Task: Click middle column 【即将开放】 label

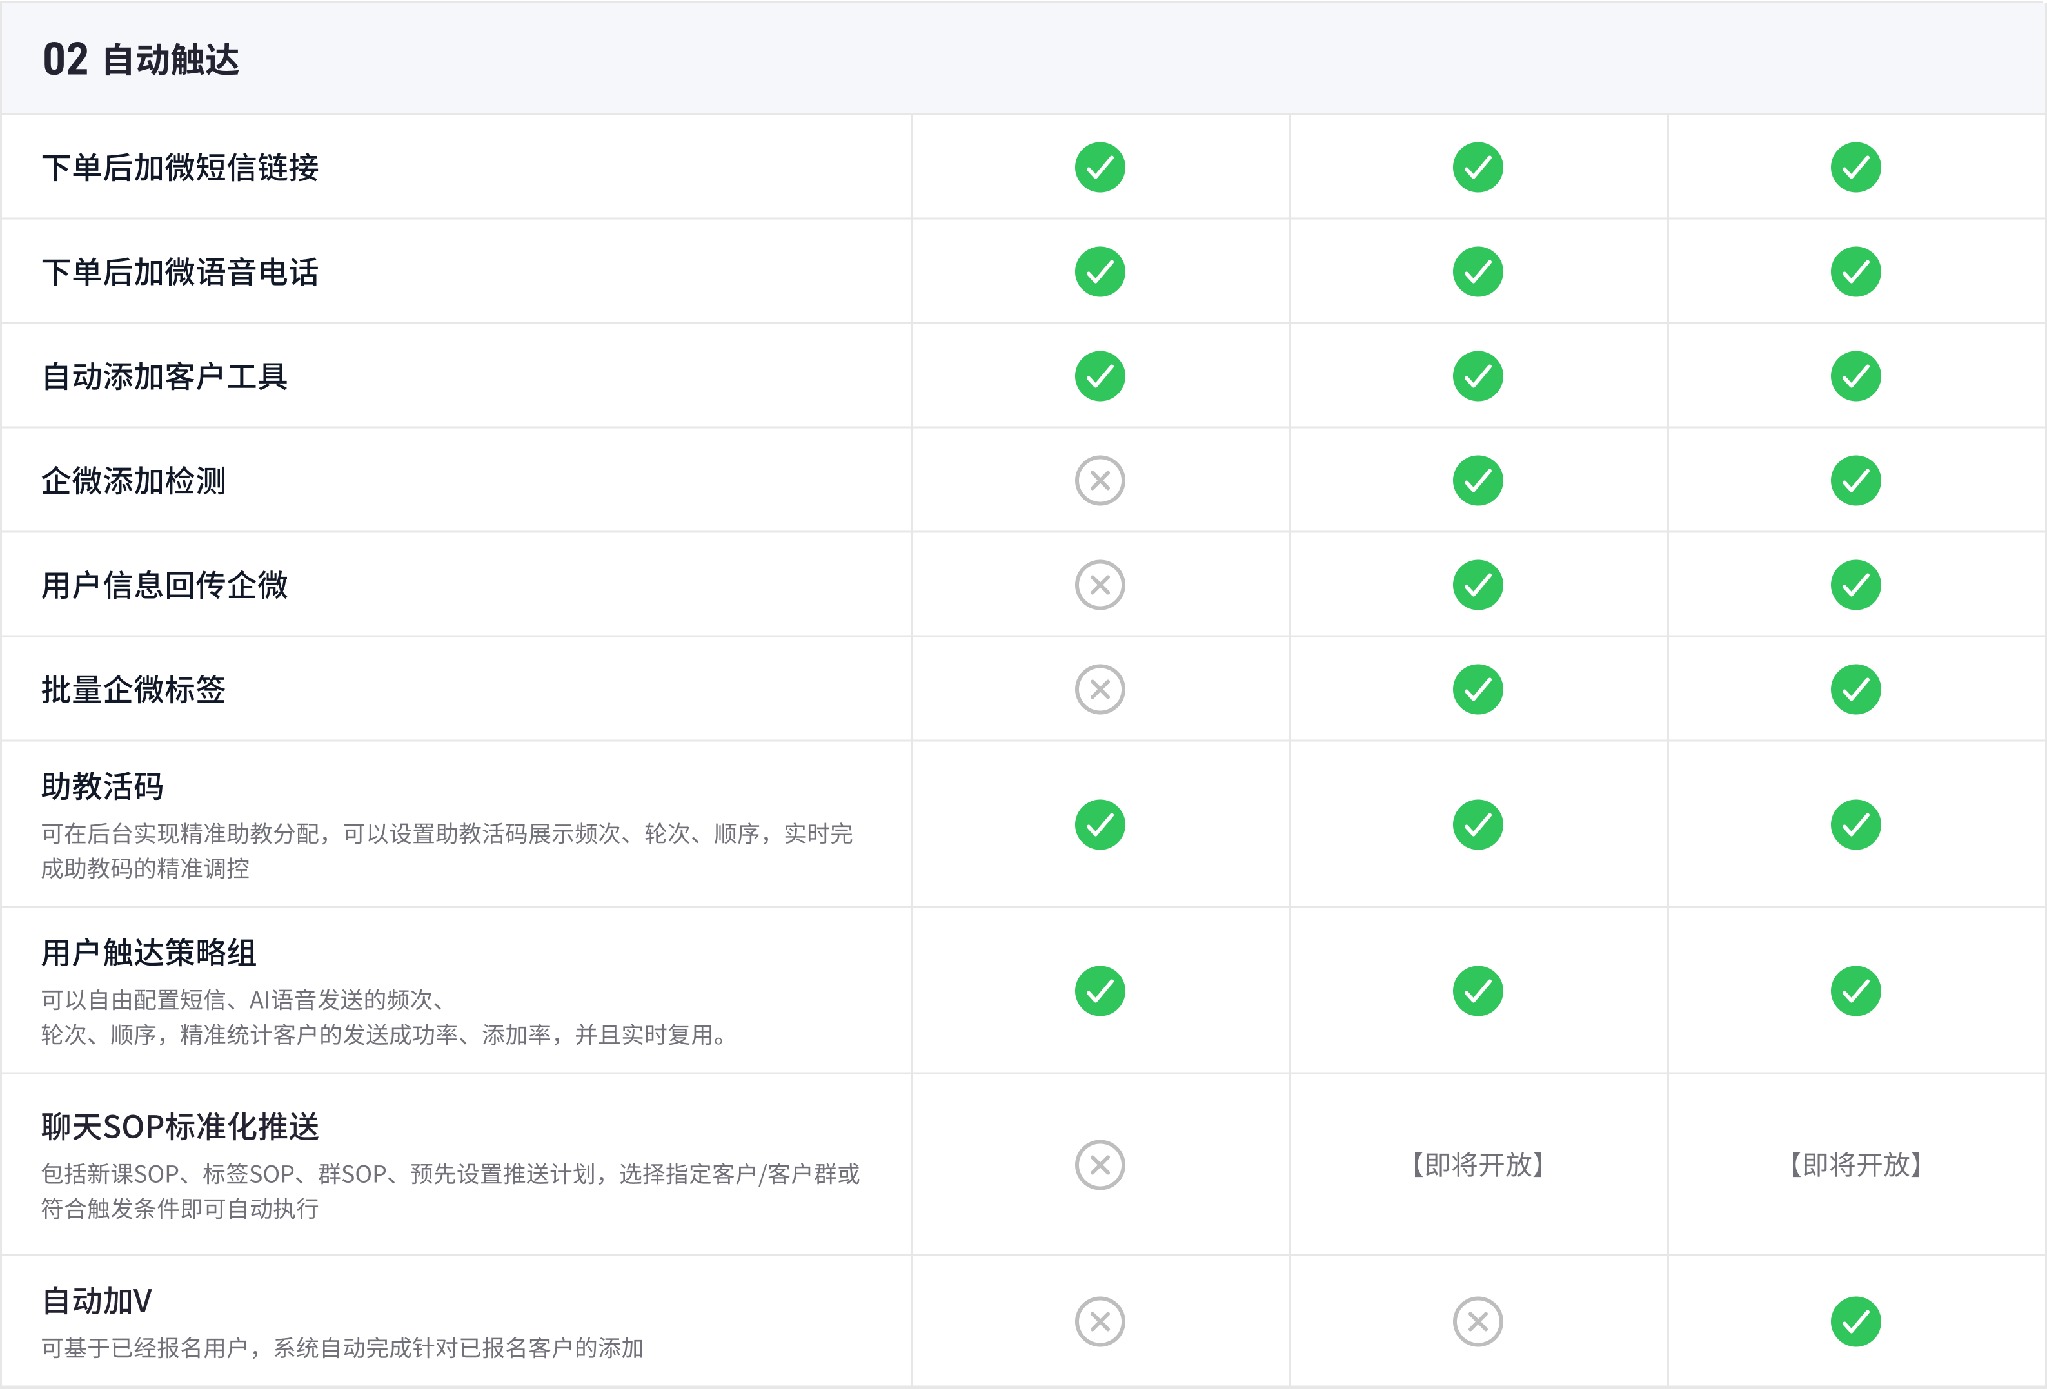Action: pos(1477,1165)
